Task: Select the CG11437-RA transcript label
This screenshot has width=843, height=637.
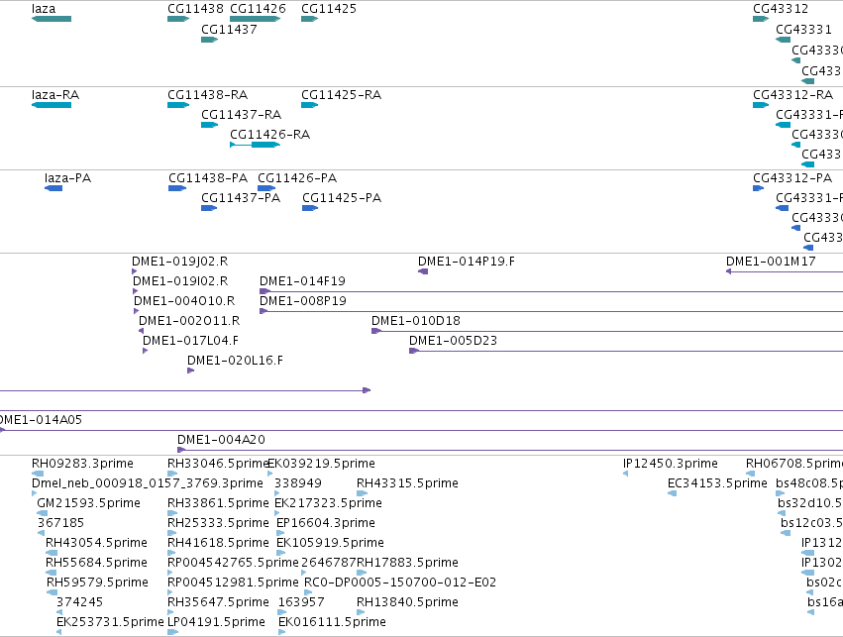Action: (x=242, y=115)
